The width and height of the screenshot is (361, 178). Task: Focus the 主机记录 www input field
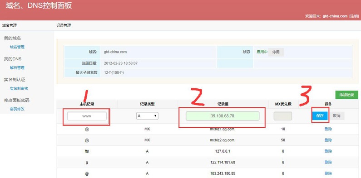tap(87, 116)
